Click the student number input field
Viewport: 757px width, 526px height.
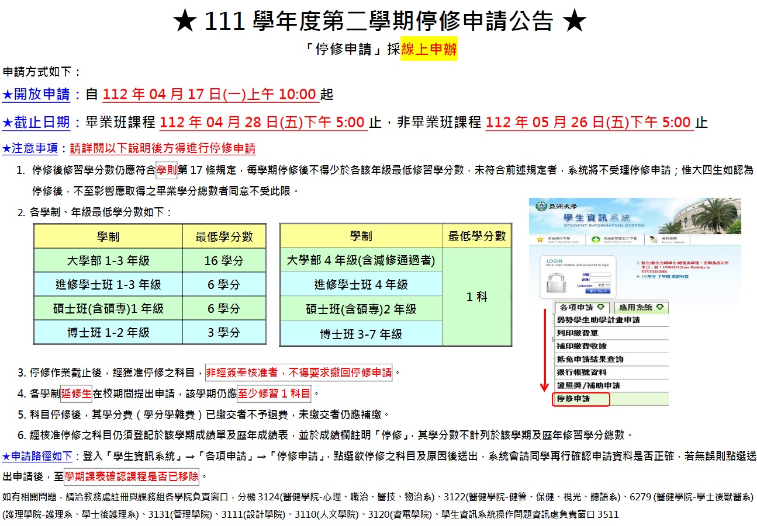pos(600,274)
